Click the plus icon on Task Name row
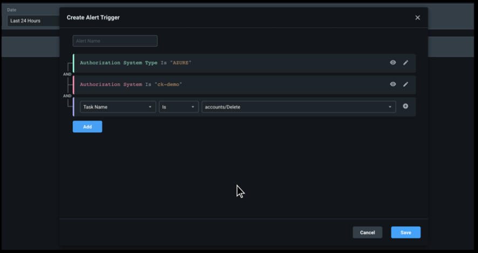 tap(406, 106)
